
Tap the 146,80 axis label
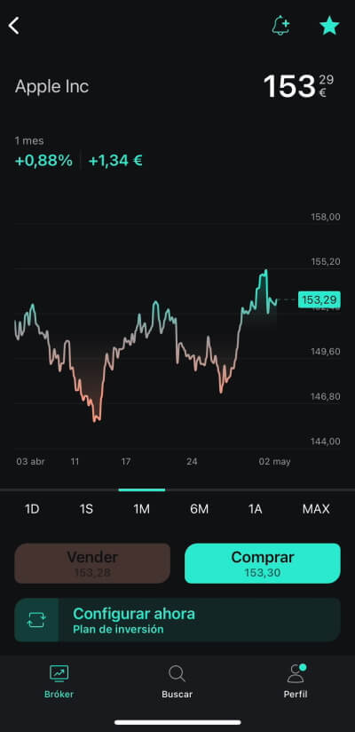(x=326, y=396)
